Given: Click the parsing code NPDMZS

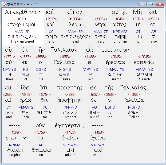Looking at the screenshot, I should tap(120, 32).
